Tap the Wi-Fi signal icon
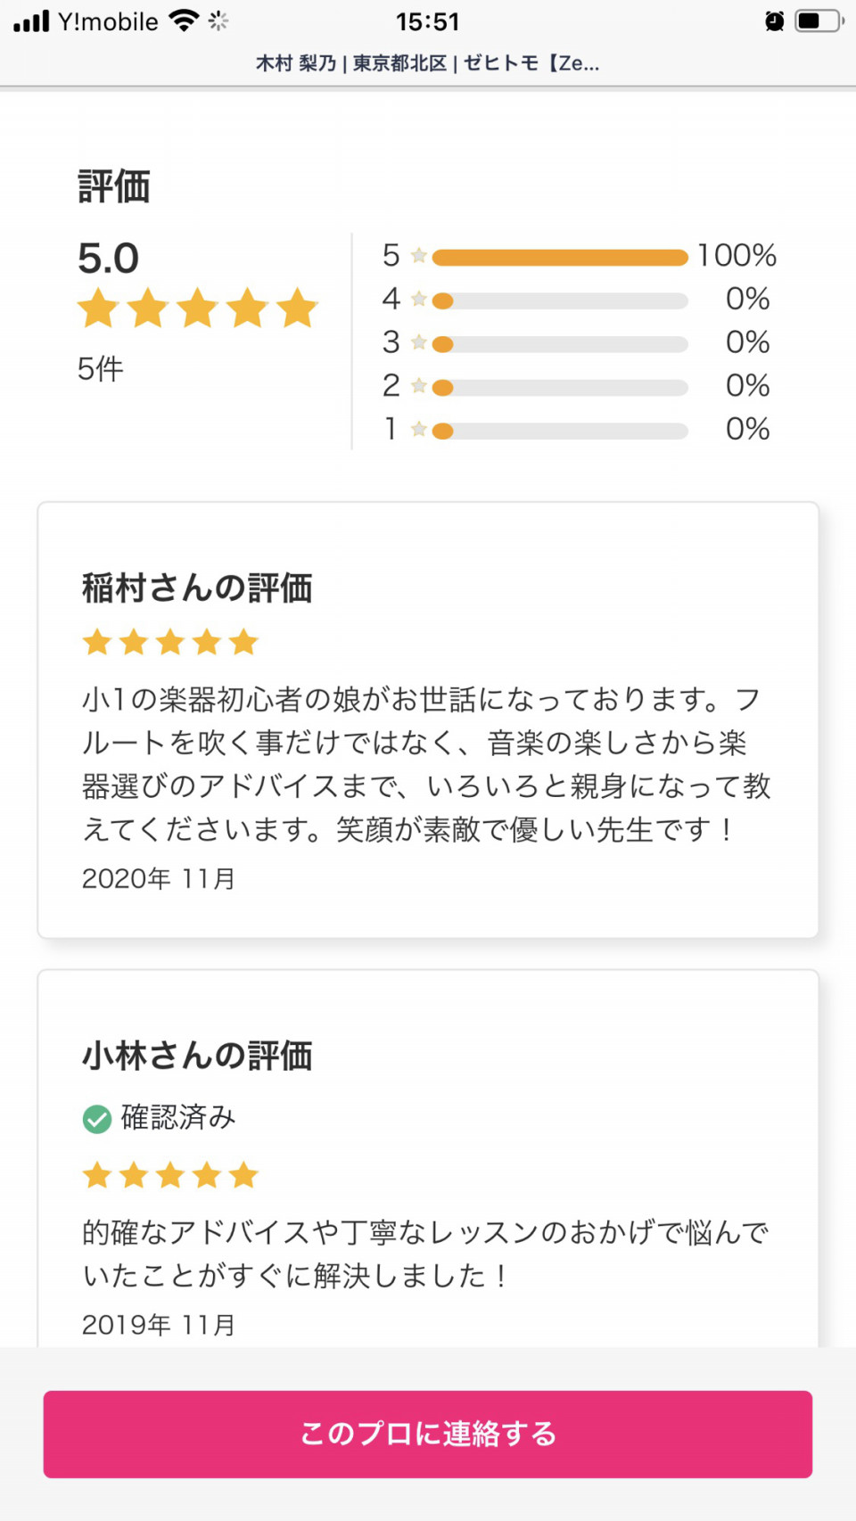856x1521 pixels. click(x=184, y=21)
